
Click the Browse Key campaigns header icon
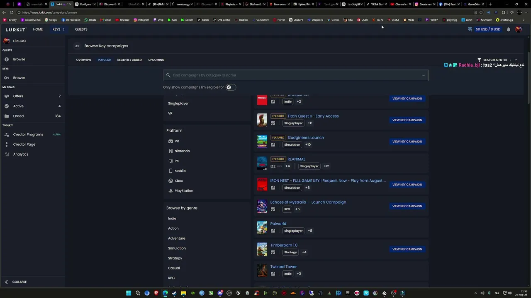77,46
